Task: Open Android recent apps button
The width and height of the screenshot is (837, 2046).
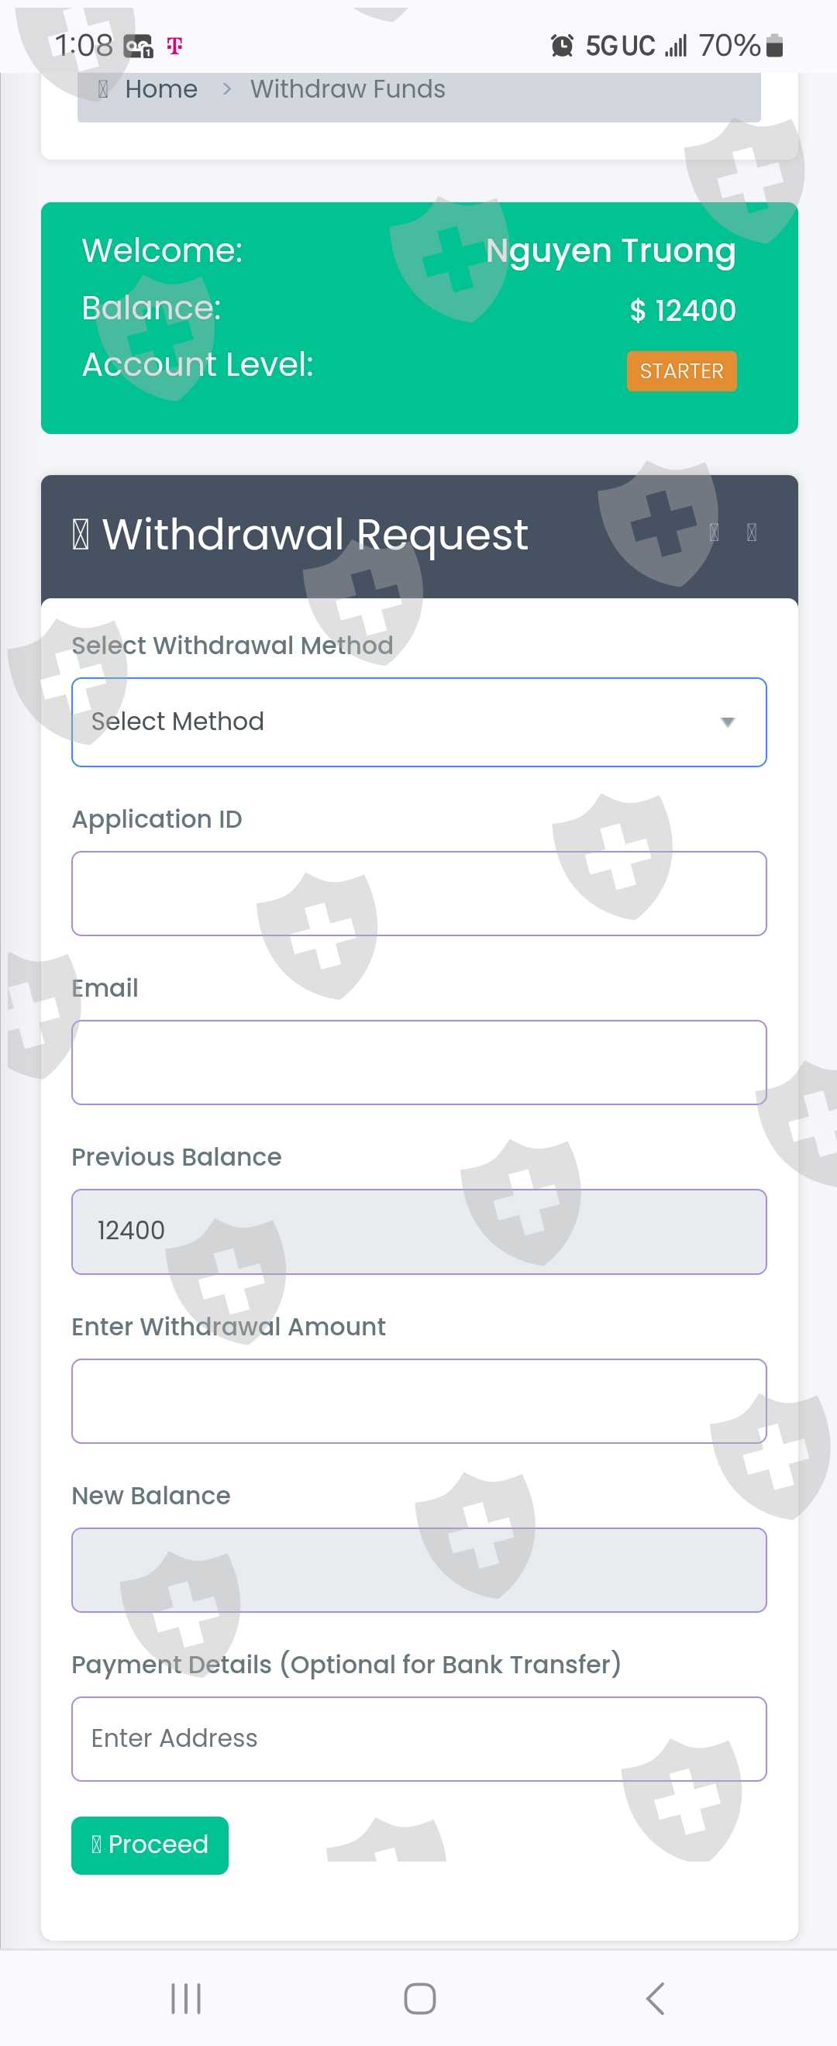Action: [x=186, y=1999]
